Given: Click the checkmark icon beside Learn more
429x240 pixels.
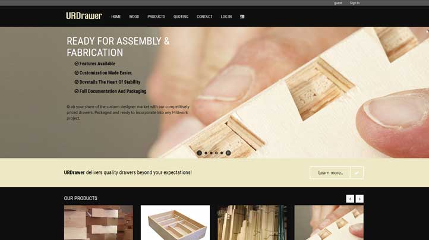Looking at the screenshot, I should [357, 173].
